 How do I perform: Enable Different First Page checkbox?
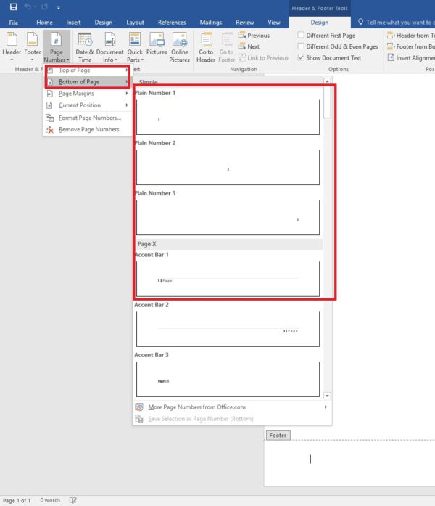301,35
